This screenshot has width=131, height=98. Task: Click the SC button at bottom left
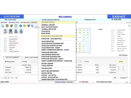(x=16, y=78)
